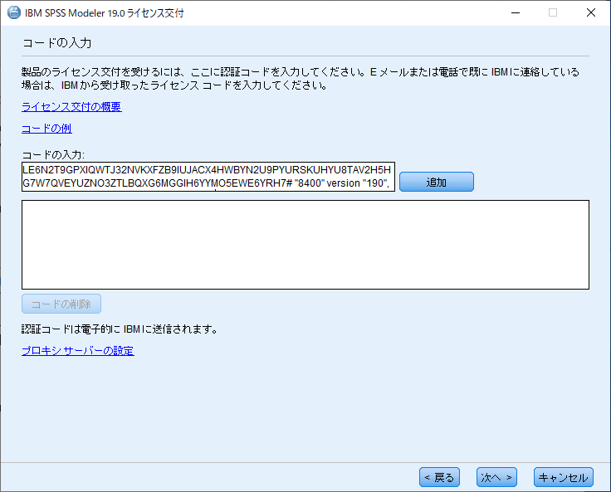Click the empty added-codes list box

click(305, 245)
